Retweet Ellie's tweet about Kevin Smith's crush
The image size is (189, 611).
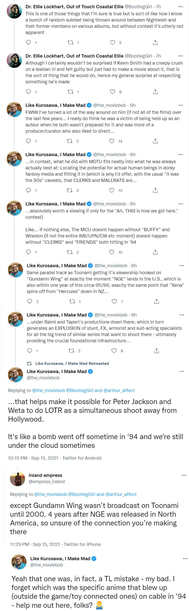(70, 92)
